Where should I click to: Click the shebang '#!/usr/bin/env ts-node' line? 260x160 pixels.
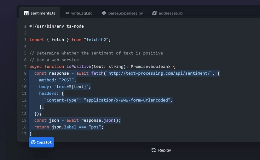(x=56, y=26)
